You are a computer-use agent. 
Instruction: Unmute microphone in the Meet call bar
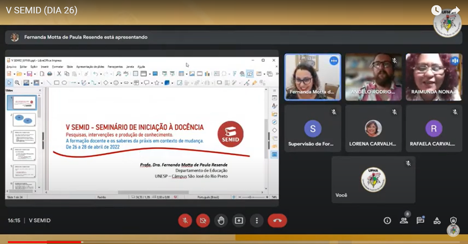pos(185,221)
